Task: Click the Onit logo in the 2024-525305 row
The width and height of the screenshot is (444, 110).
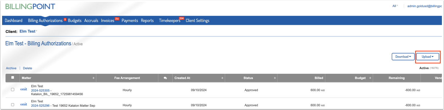Action: point(23,89)
